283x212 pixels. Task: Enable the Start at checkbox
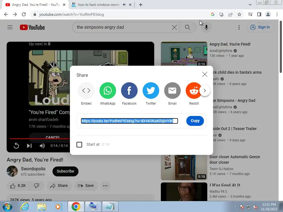coord(79,145)
